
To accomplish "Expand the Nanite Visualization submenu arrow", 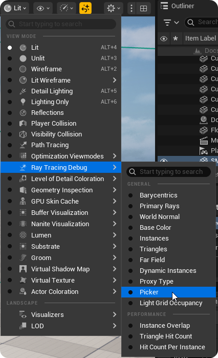I will pos(115,224).
